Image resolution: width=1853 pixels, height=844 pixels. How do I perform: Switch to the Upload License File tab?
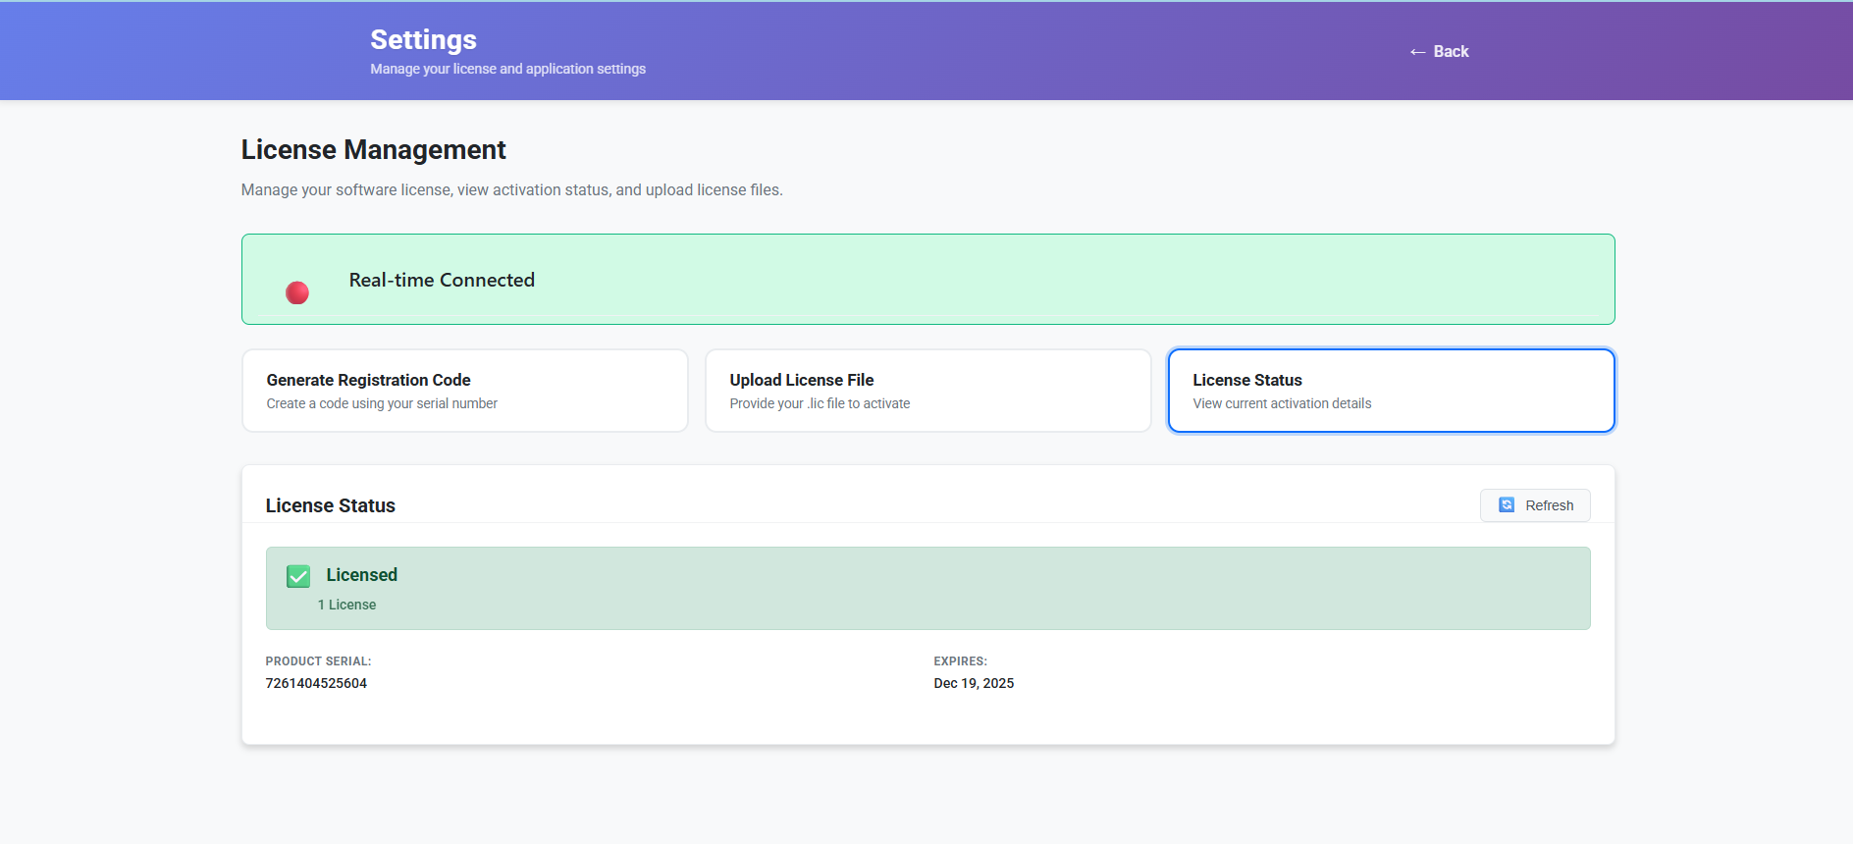927,391
